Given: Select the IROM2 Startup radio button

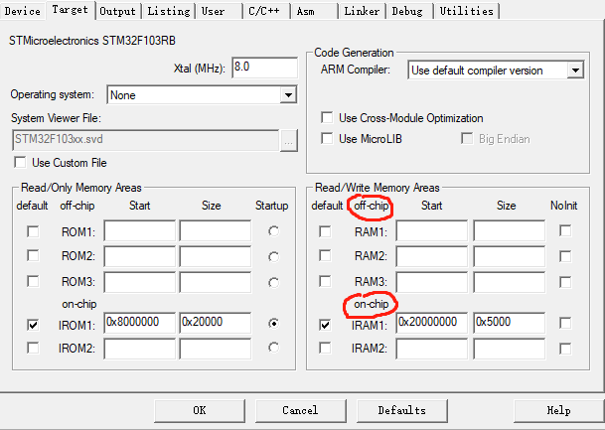Looking at the screenshot, I should [273, 348].
